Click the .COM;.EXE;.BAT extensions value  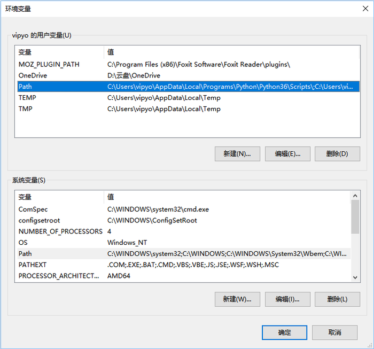click(193, 265)
